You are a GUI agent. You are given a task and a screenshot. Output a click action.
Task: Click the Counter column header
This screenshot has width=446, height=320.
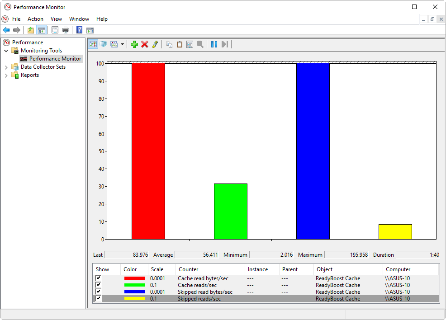click(x=188, y=269)
